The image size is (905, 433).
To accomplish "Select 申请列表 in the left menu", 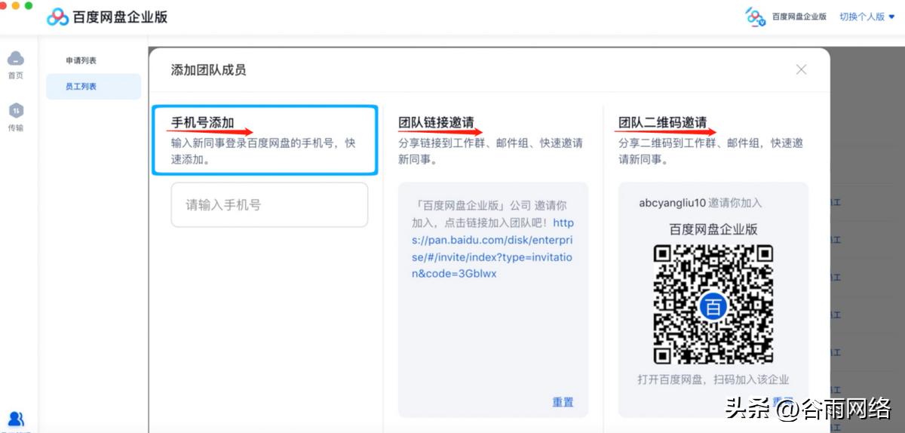I will (x=81, y=60).
